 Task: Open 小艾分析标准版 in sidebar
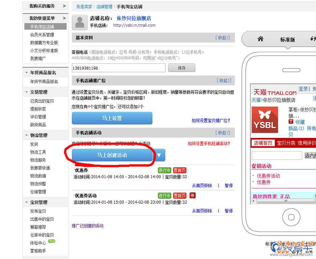pos(44,50)
